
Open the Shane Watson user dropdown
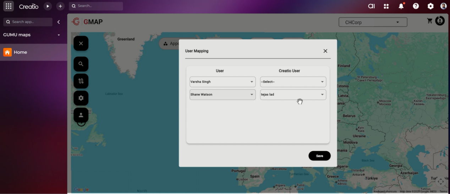point(223,95)
